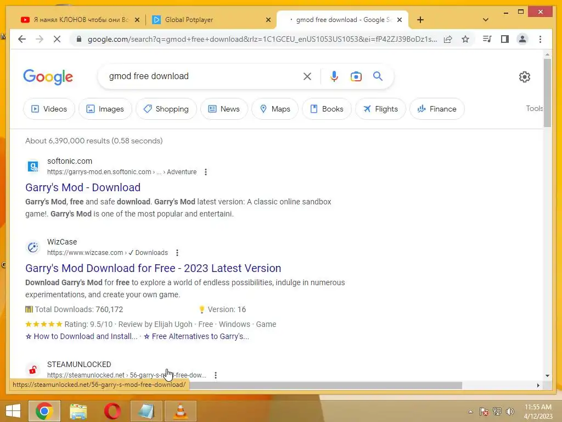Clear the search box text
The width and height of the screenshot is (562, 422).
click(307, 76)
